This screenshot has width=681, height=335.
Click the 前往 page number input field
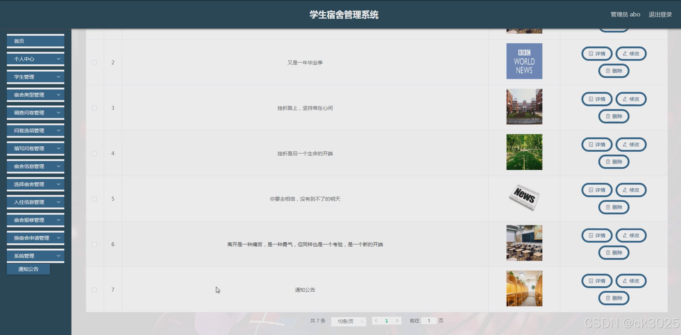pos(429,321)
